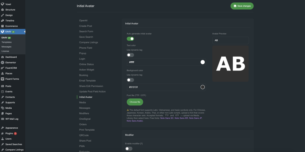Open Templates submenu under EA4V
Image resolution: width=305 pixels, height=152 pixels.
pyautogui.click(x=7, y=42)
